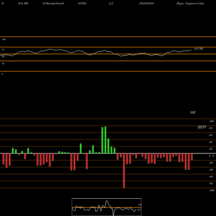Click the '(5,5' parameter text in header
The height and width of the screenshot is (216, 216).
point(111,3)
